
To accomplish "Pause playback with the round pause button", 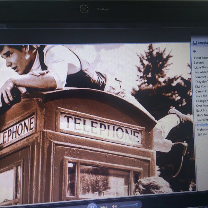I will point(92,206).
